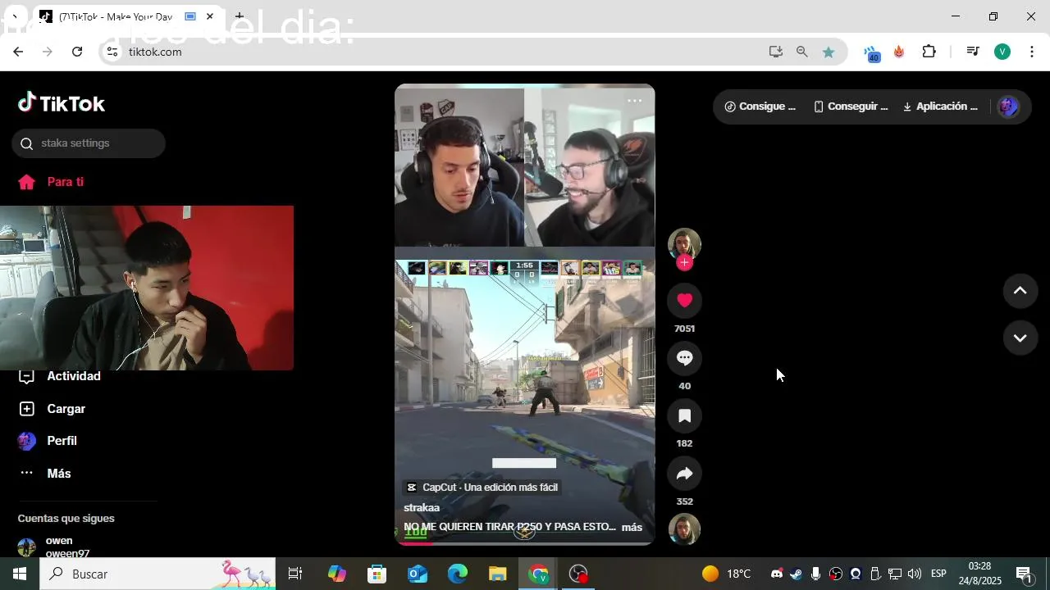Go to the previous video with up chevron
Image resolution: width=1050 pixels, height=590 pixels.
click(1020, 291)
